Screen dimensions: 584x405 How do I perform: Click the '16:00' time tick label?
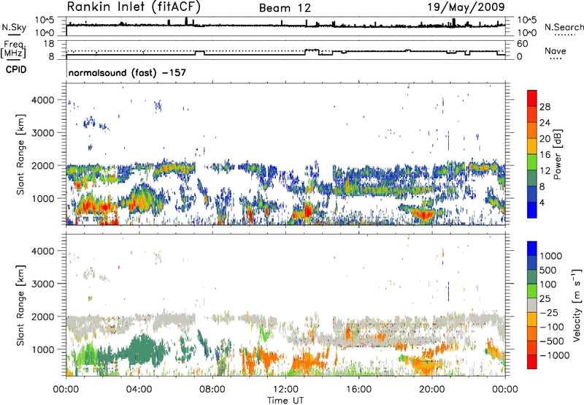pyautogui.click(x=358, y=390)
